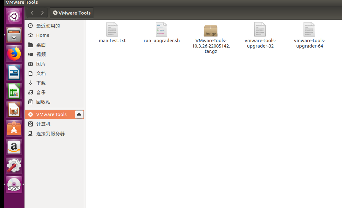Open the VMware Tools title bar menu
This screenshot has height=208, width=342.
[x=22, y=3]
